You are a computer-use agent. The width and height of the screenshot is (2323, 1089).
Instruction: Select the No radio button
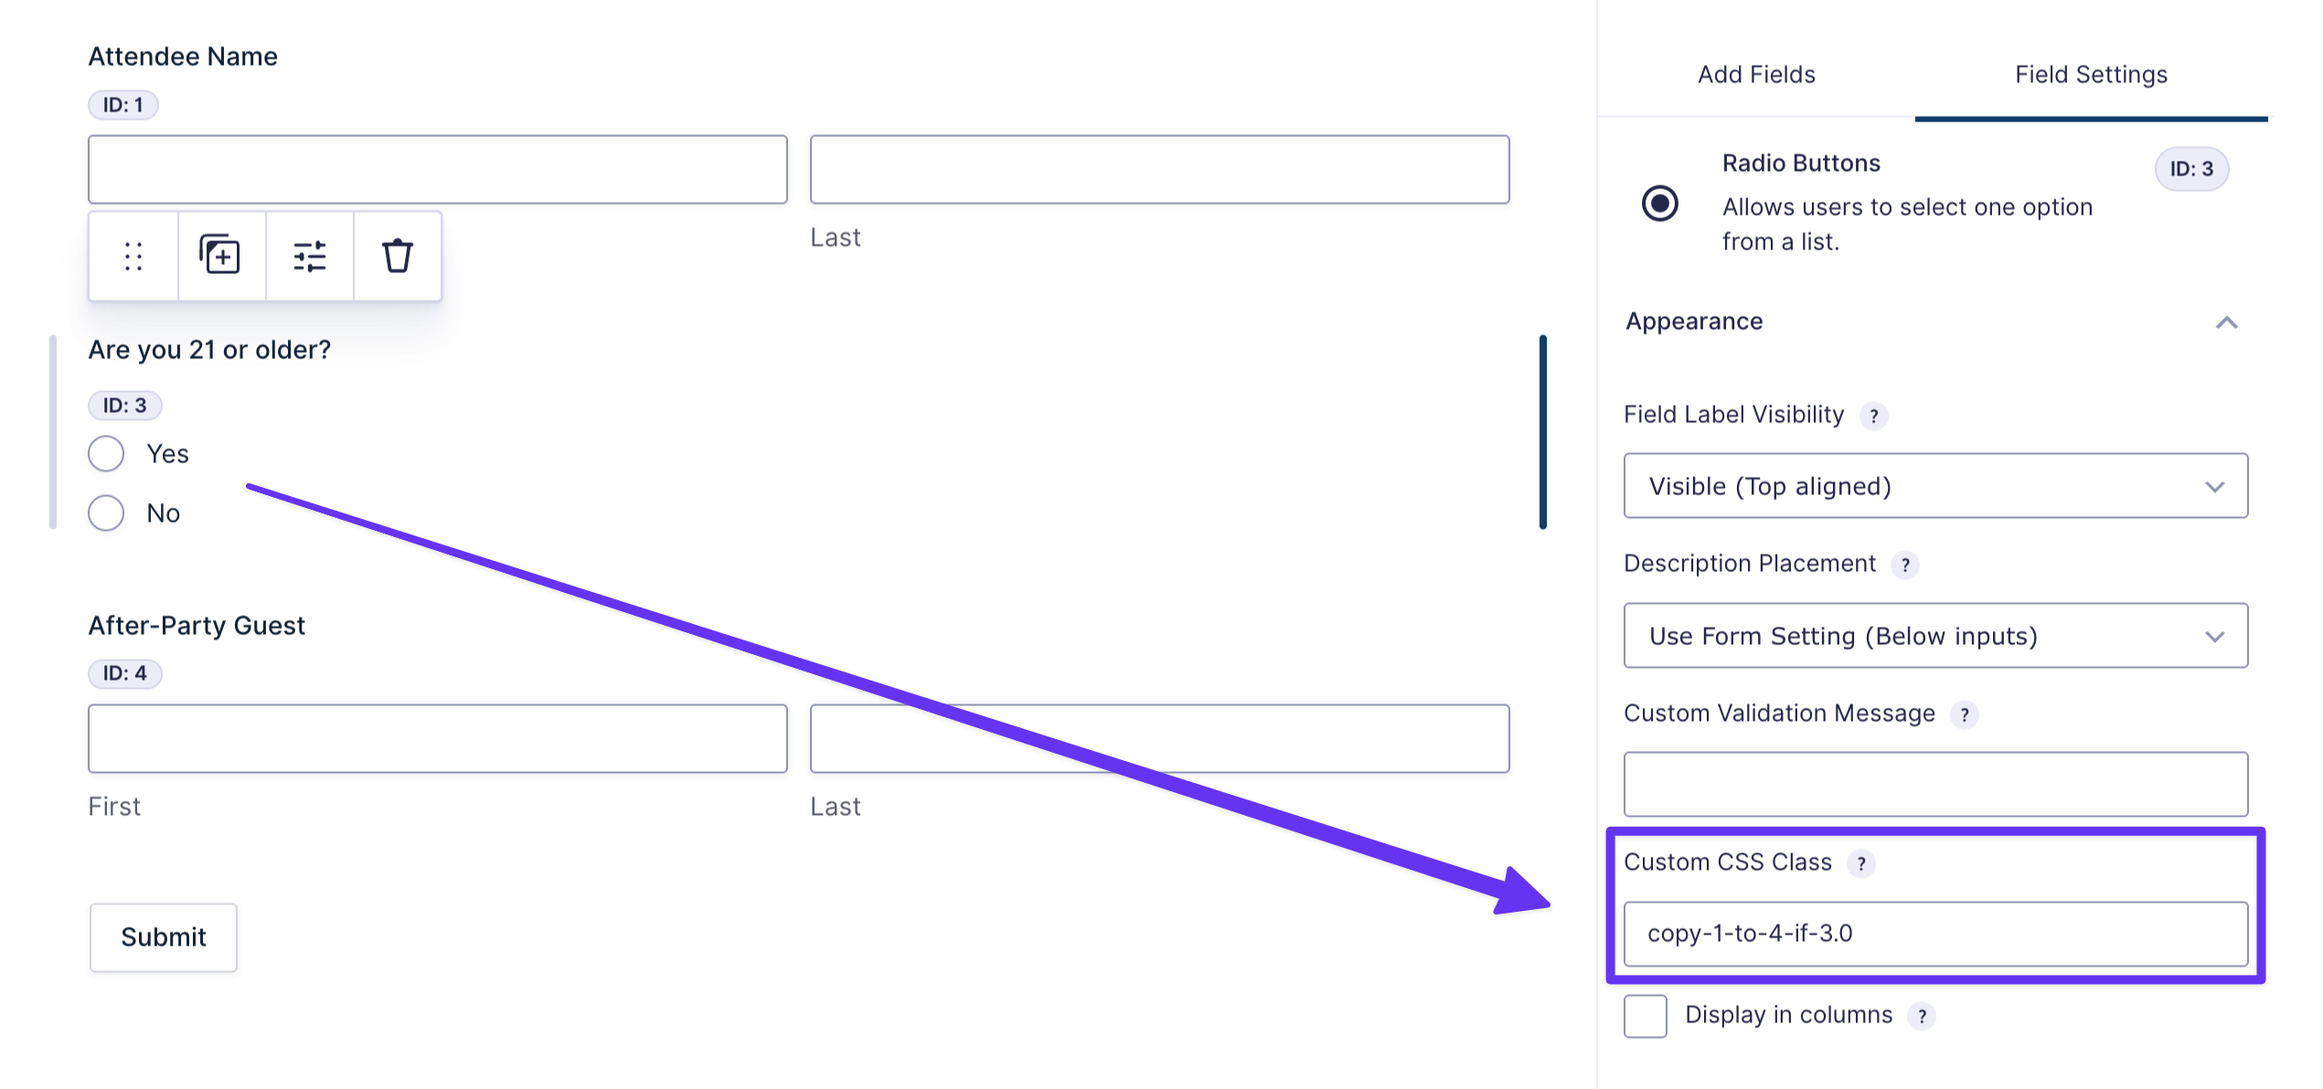[106, 513]
